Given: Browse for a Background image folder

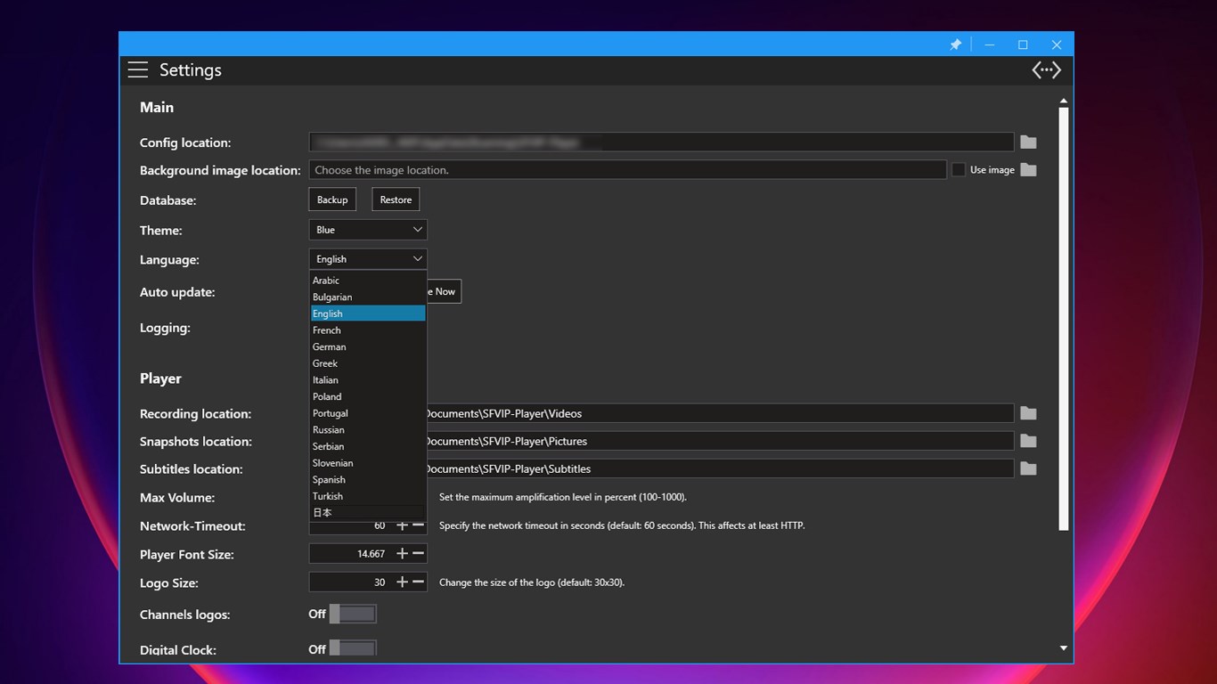Looking at the screenshot, I should (x=1028, y=169).
